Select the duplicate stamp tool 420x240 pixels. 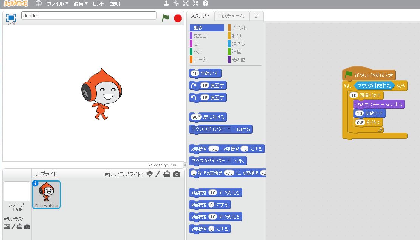(166, 3)
